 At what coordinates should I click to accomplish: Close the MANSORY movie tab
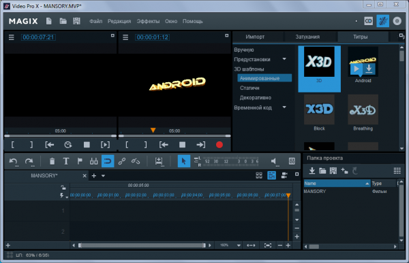coord(85,176)
